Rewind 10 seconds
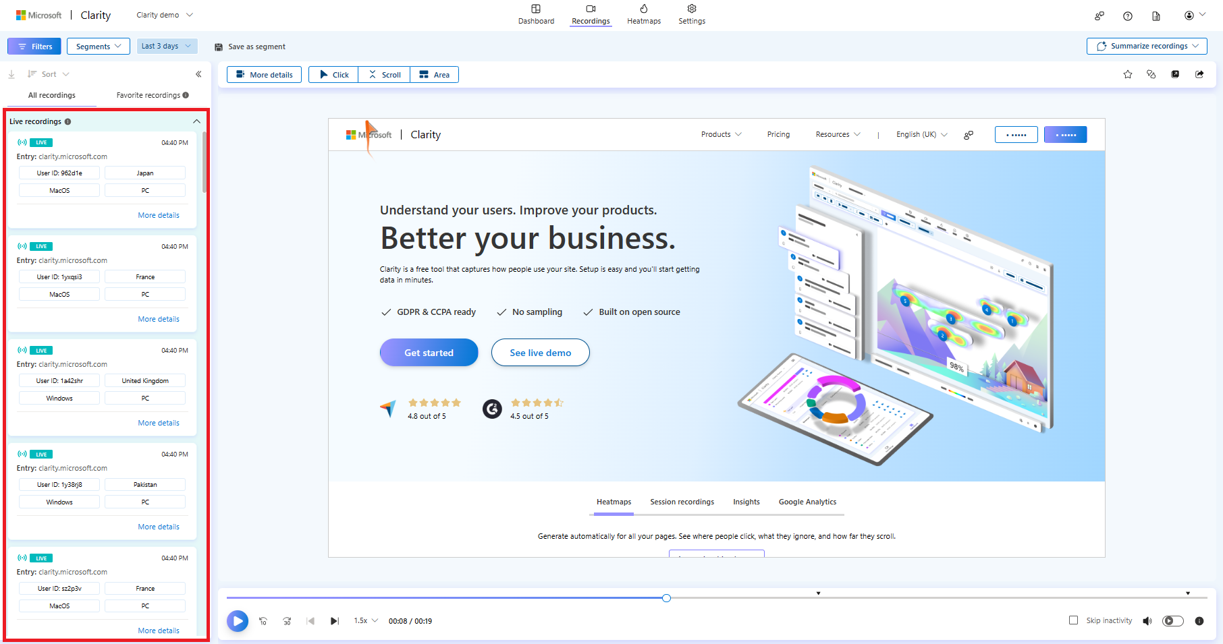Viewport: 1223px width, 644px height. click(263, 621)
